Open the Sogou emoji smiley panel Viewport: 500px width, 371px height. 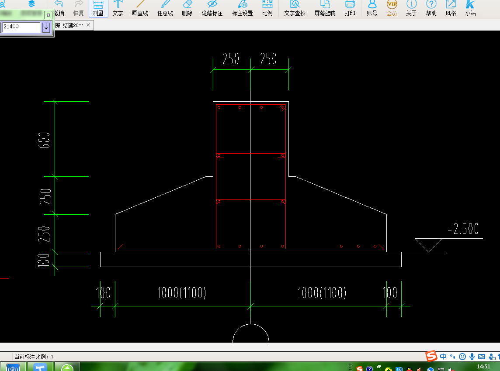point(462,357)
